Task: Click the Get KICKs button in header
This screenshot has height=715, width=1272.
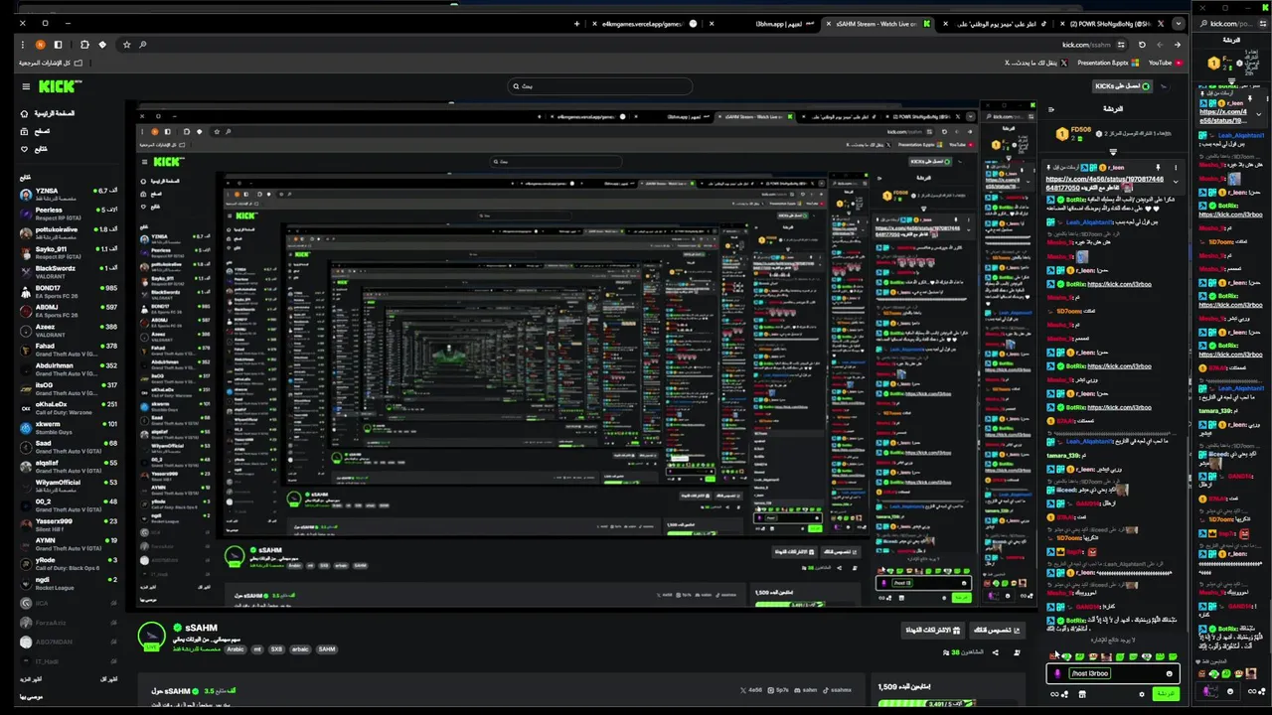Action: point(1122,86)
